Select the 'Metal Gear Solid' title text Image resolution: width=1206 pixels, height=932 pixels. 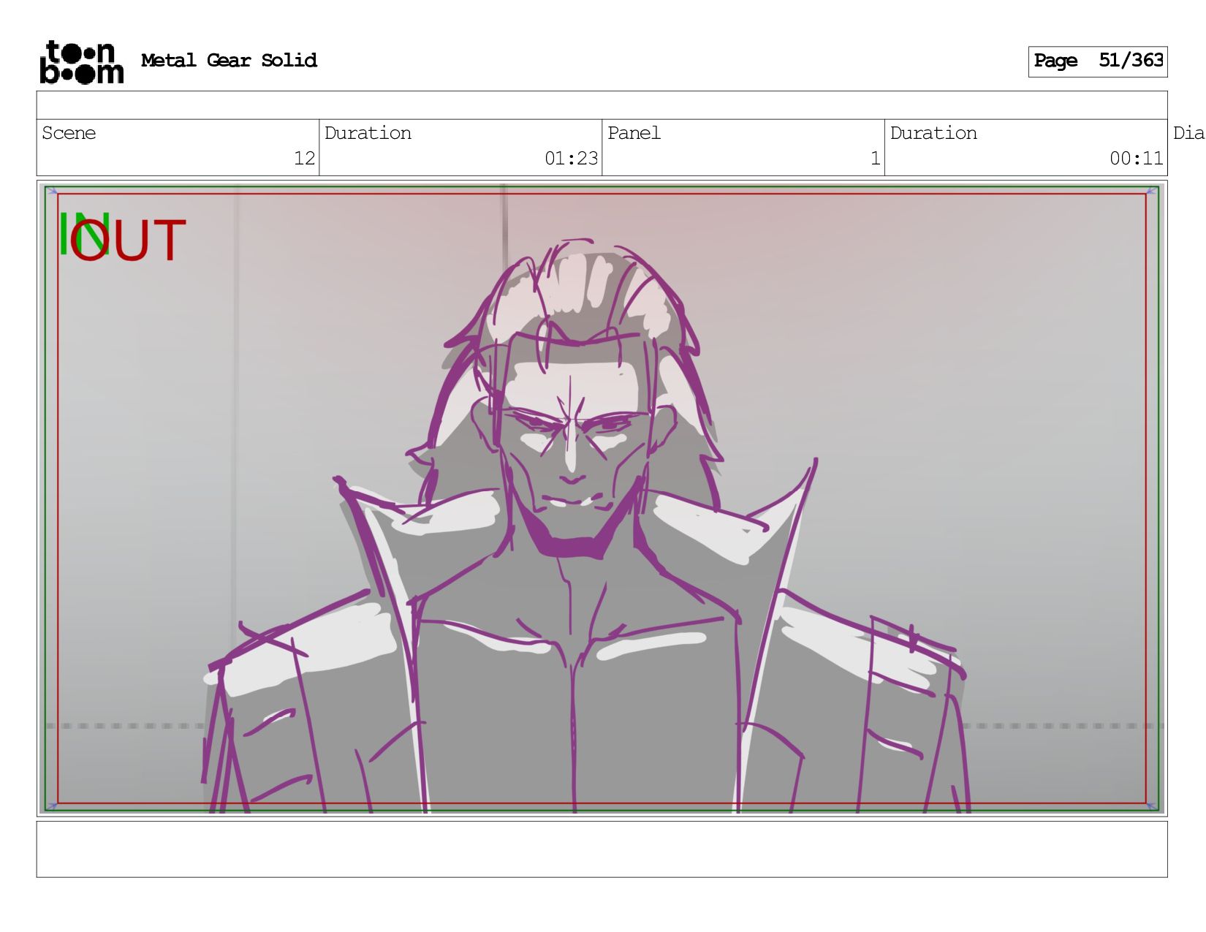(229, 61)
